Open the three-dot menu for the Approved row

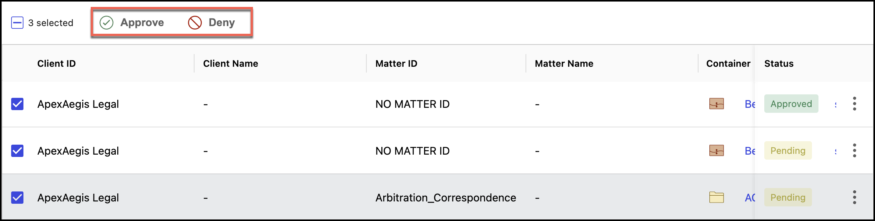pos(854,104)
